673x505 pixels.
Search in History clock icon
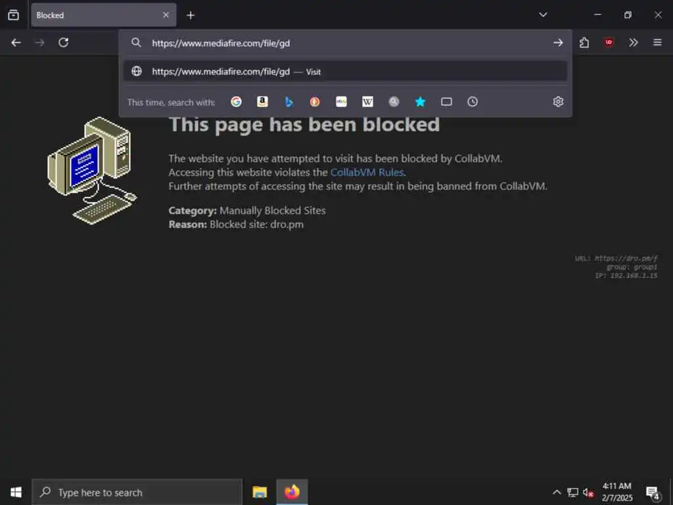click(x=473, y=102)
